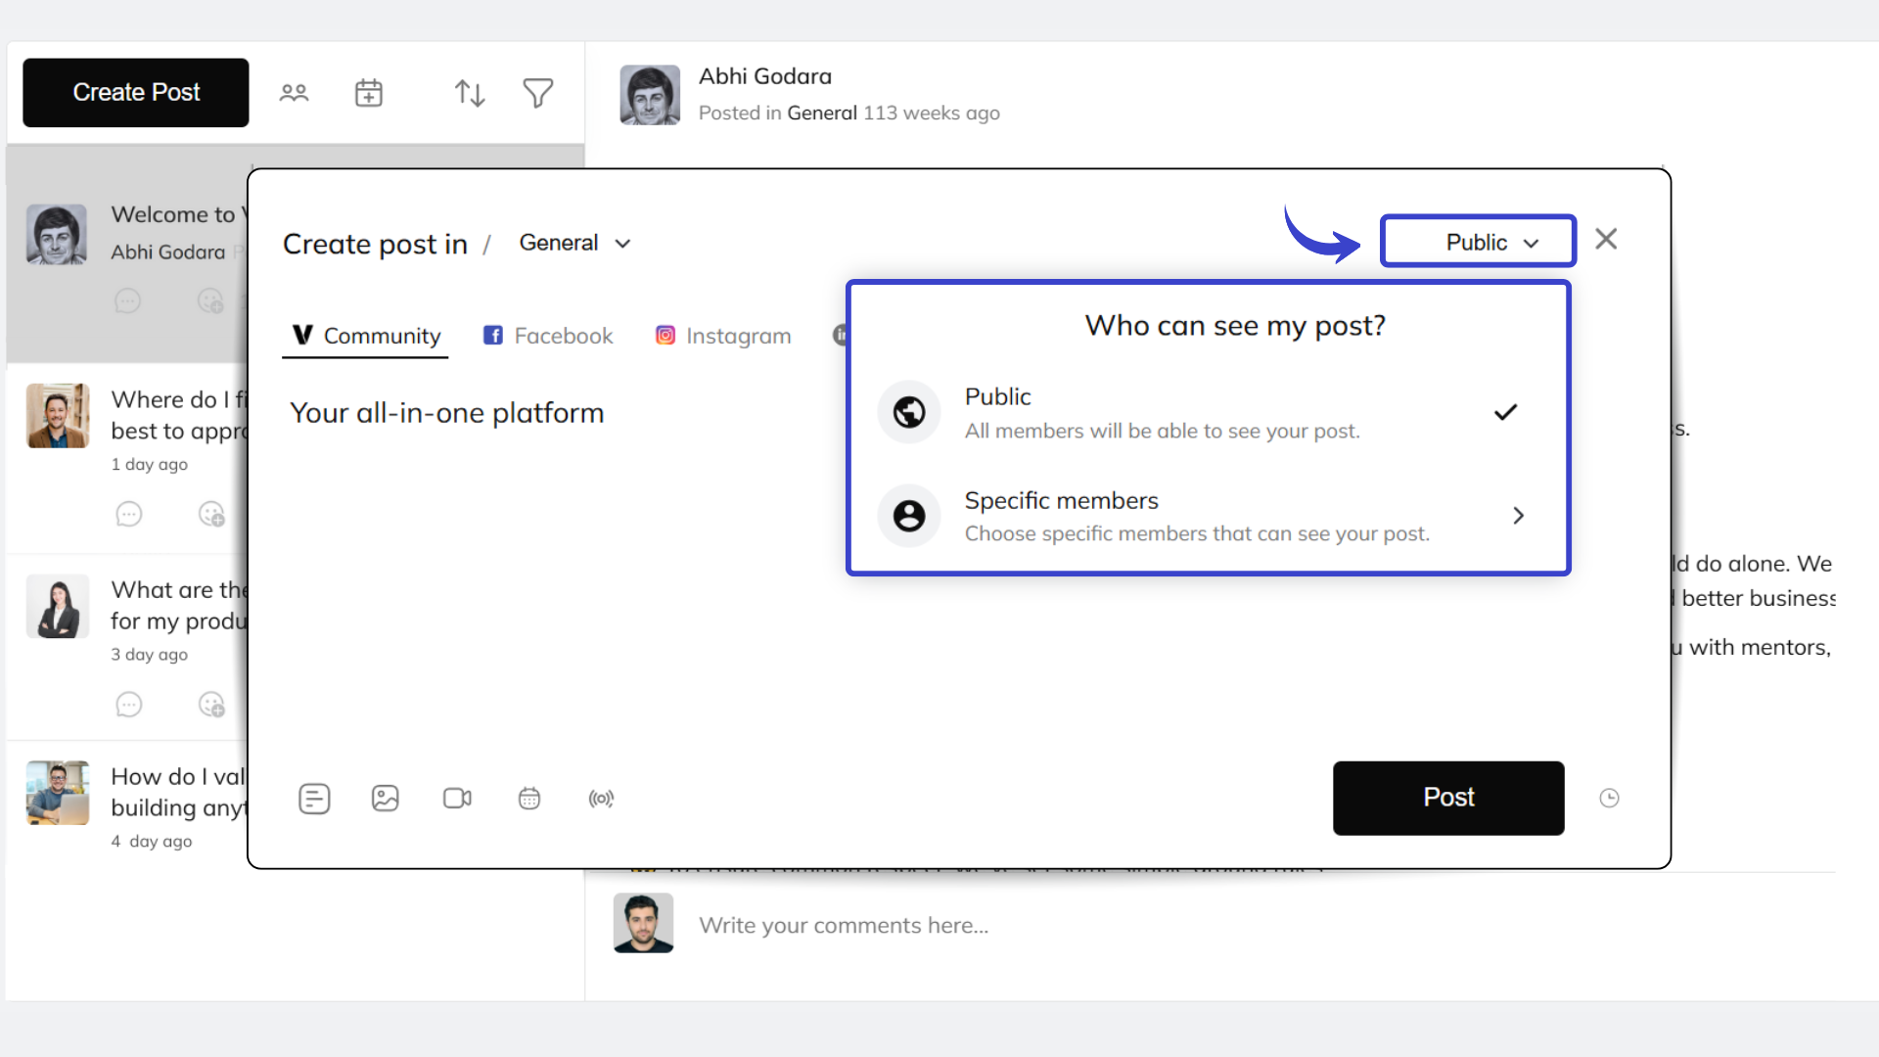Open the live broadcast icon in the composer

(x=601, y=798)
